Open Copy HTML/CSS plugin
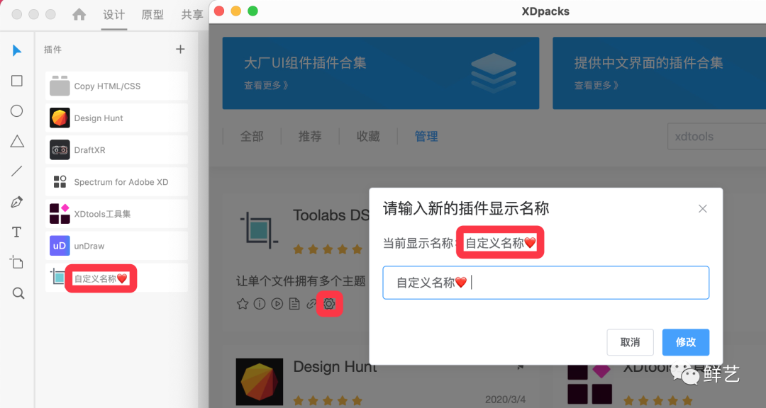766x408 pixels. pyautogui.click(x=117, y=86)
